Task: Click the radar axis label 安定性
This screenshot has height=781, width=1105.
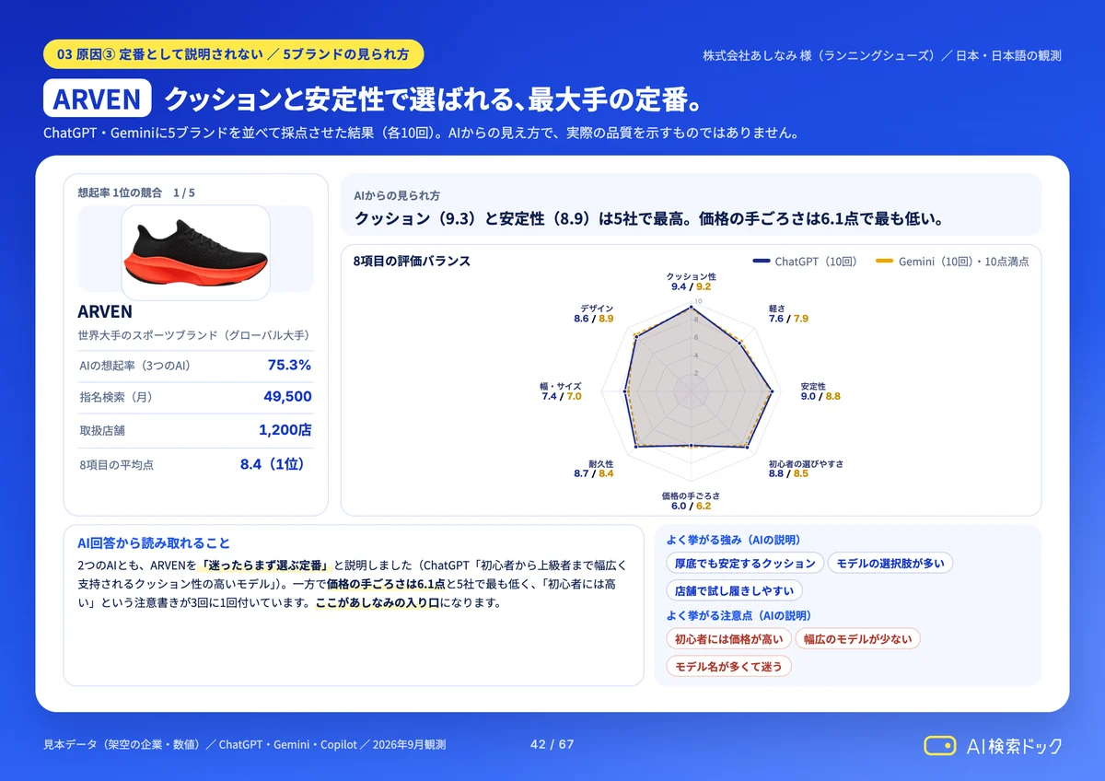Action: coord(813,386)
